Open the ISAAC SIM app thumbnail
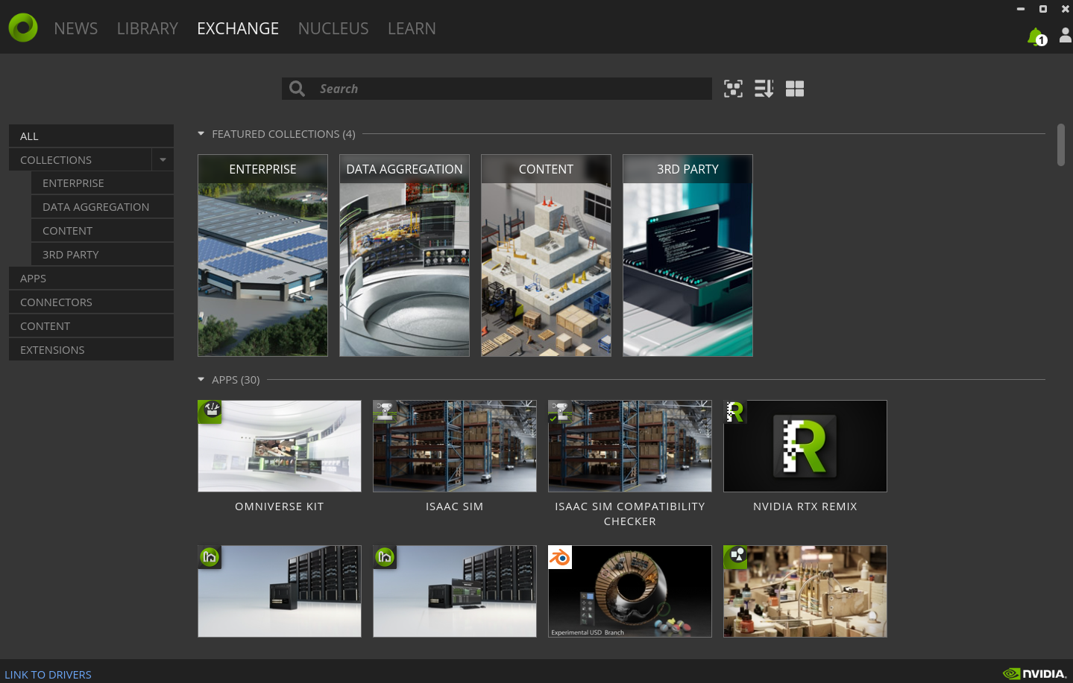Image resolution: width=1073 pixels, height=683 pixels. 455,446
